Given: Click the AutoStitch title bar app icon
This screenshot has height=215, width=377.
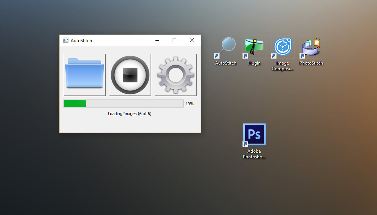Looking at the screenshot, I should (65, 41).
